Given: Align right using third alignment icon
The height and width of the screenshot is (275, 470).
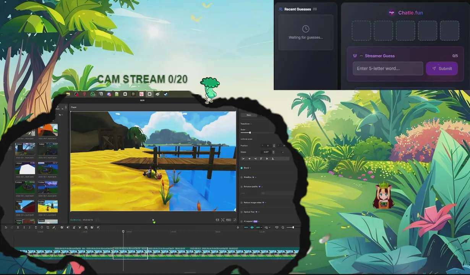Looking at the screenshot, I should [x=255, y=159].
